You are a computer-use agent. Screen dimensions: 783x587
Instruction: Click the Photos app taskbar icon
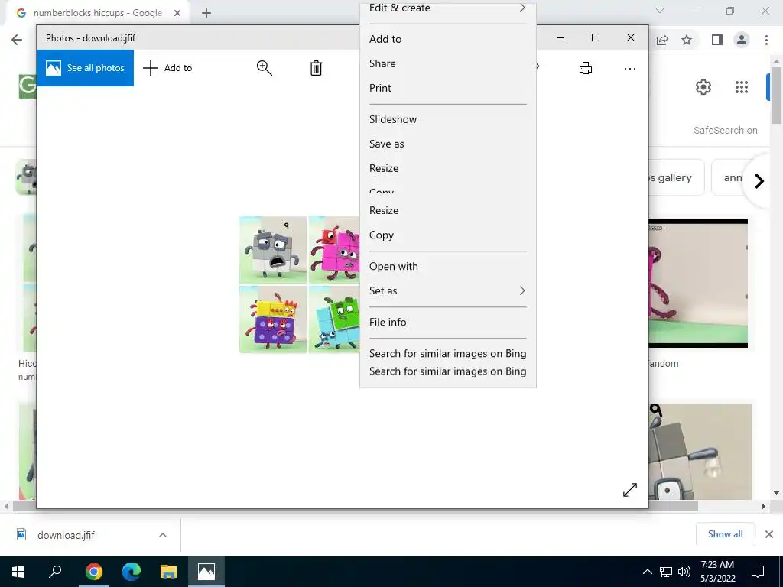point(206,572)
